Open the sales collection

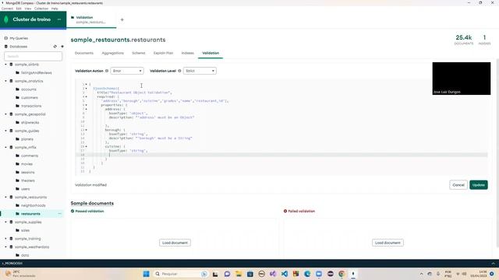25,230
